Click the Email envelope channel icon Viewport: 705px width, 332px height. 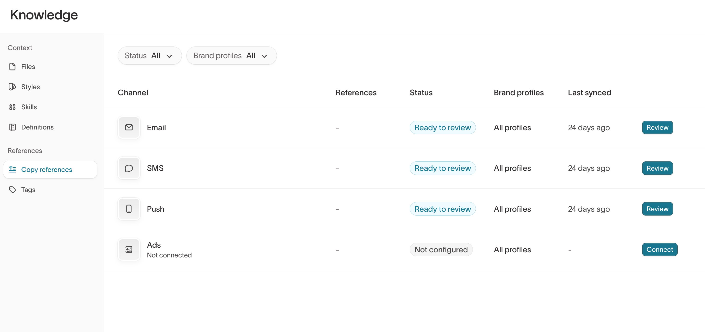[129, 127]
